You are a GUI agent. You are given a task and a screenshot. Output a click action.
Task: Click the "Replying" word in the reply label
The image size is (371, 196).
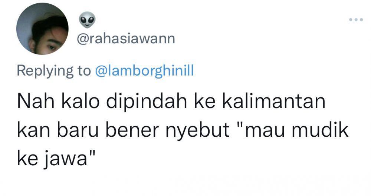(x=45, y=71)
